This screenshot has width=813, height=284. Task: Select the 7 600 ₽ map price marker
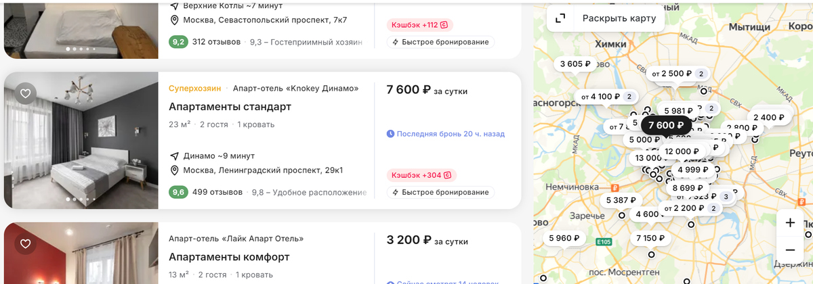(x=666, y=125)
